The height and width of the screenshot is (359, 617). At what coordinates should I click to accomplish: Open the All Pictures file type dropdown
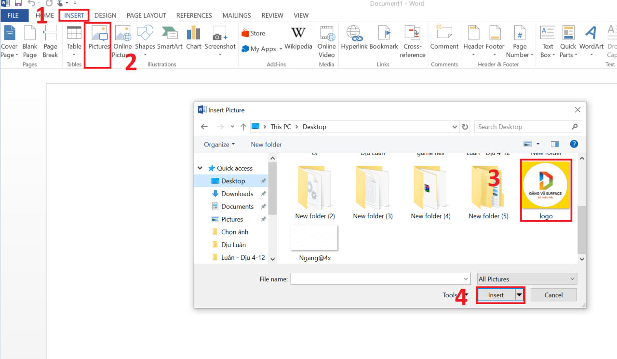(526, 279)
